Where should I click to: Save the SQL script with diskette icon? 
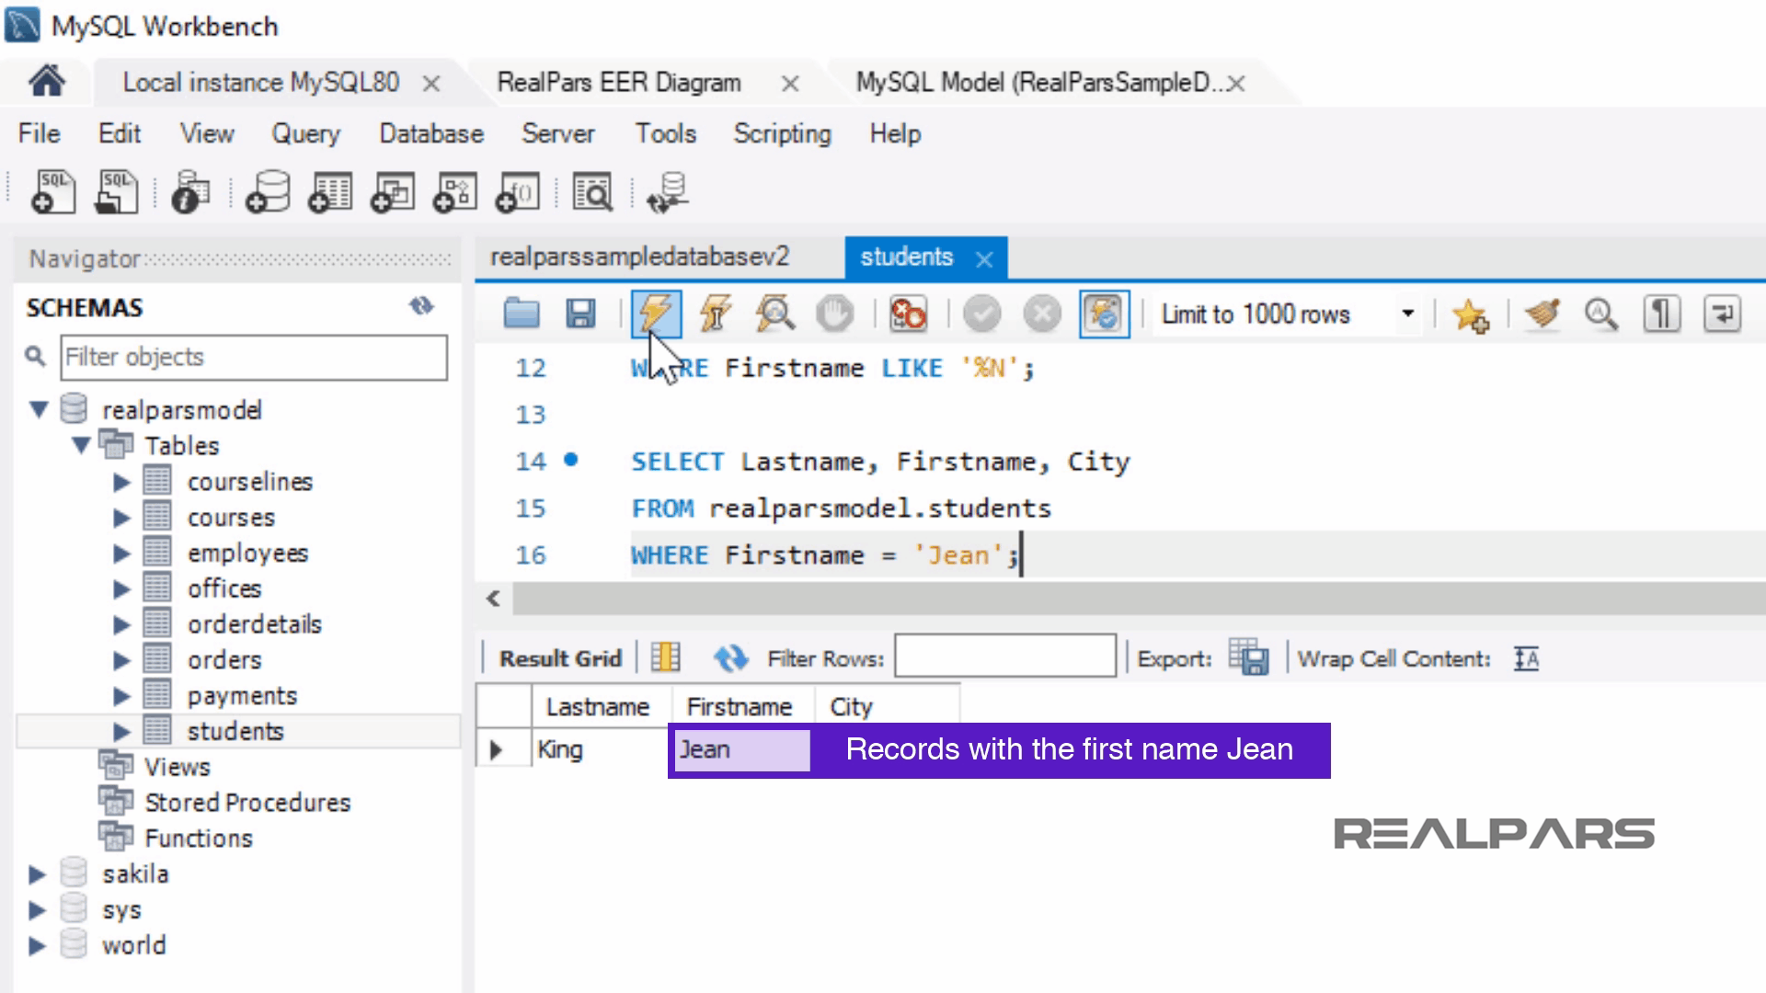(580, 314)
